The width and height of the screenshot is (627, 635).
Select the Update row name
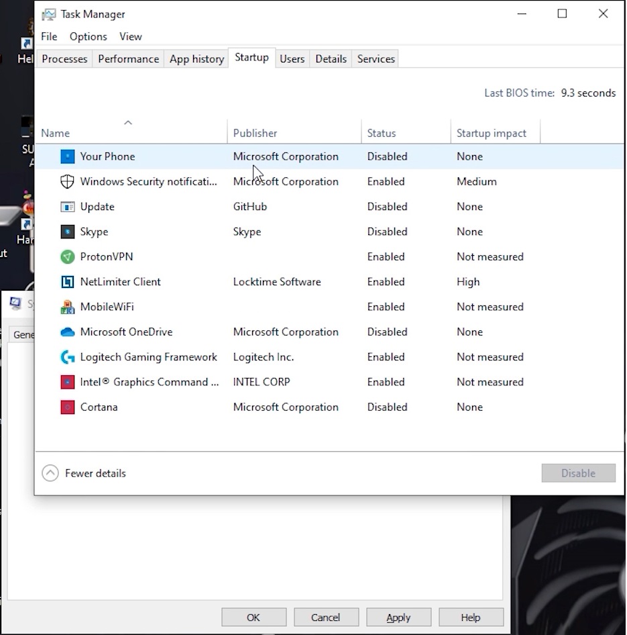click(x=97, y=207)
